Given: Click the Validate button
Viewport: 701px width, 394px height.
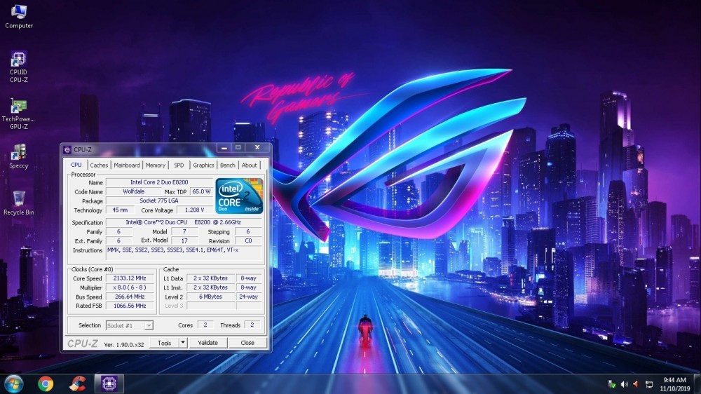Looking at the screenshot, I should (x=208, y=343).
